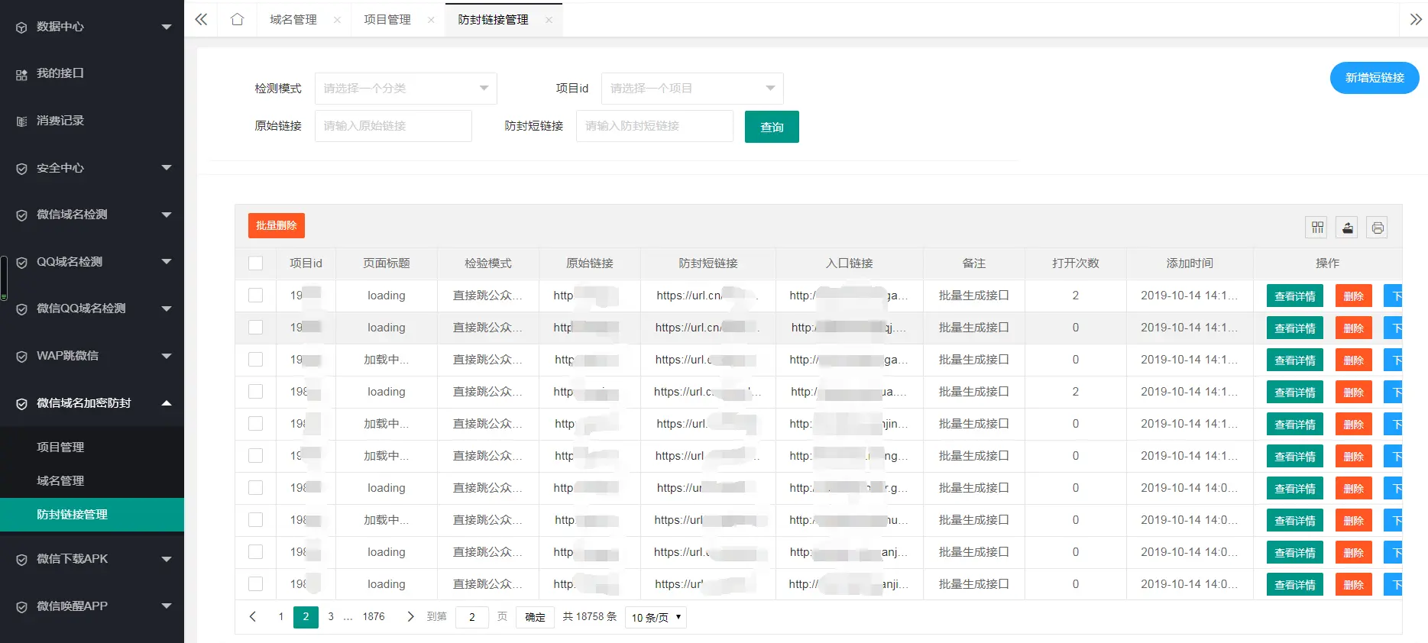The height and width of the screenshot is (643, 1428).
Task: Click the 微信QQ域名检测 shield icon
Action: point(21,309)
